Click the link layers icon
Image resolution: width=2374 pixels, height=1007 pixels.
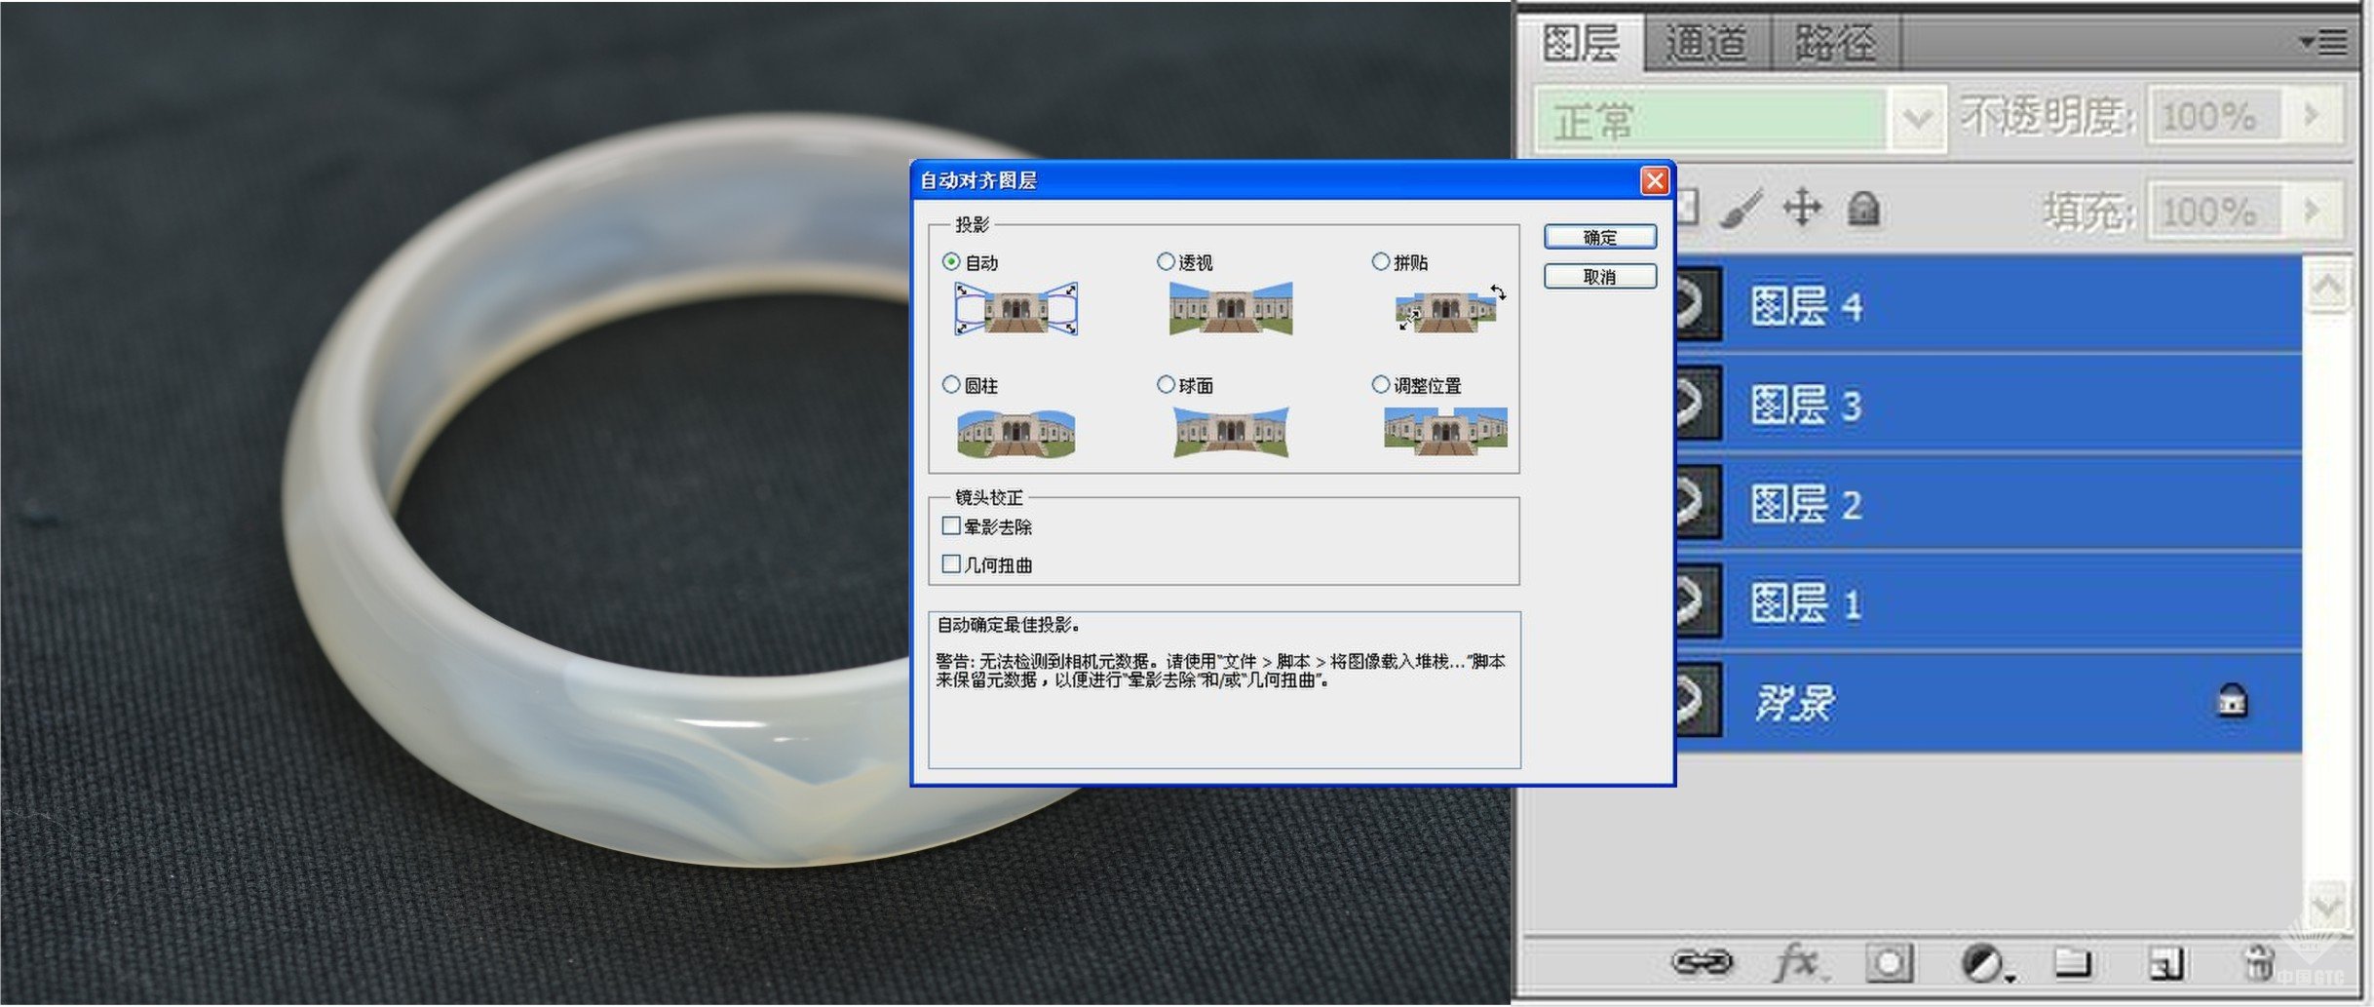tap(1702, 963)
